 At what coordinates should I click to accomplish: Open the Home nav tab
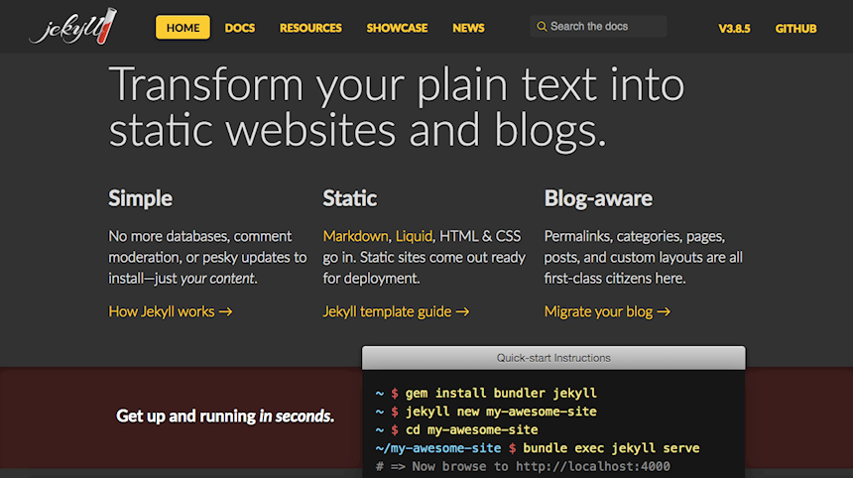pos(183,27)
